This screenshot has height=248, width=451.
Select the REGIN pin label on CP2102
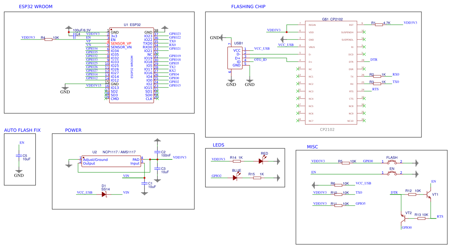[312, 25]
